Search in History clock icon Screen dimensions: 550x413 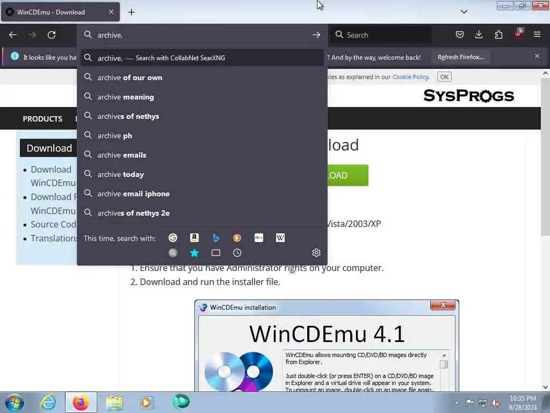click(237, 253)
